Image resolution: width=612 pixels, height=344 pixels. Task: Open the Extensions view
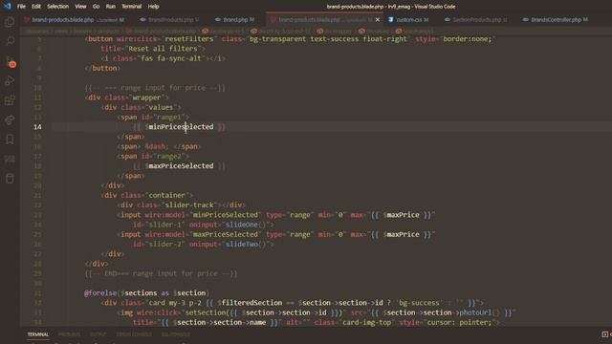[10, 100]
